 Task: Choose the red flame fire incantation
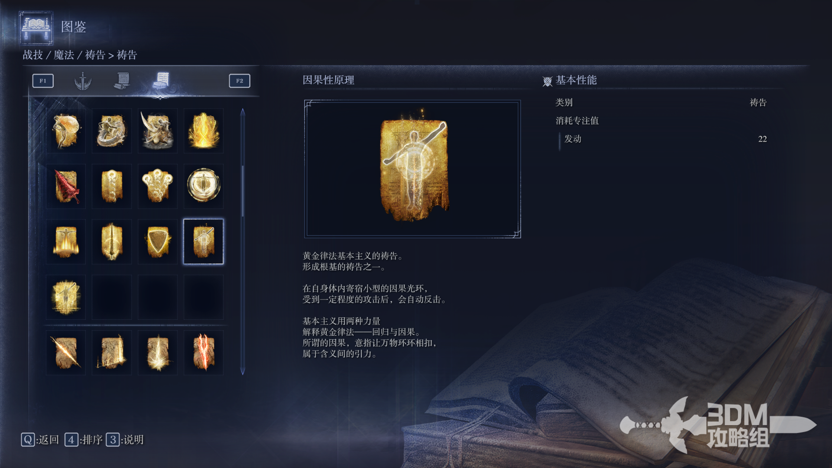pyautogui.click(x=204, y=352)
